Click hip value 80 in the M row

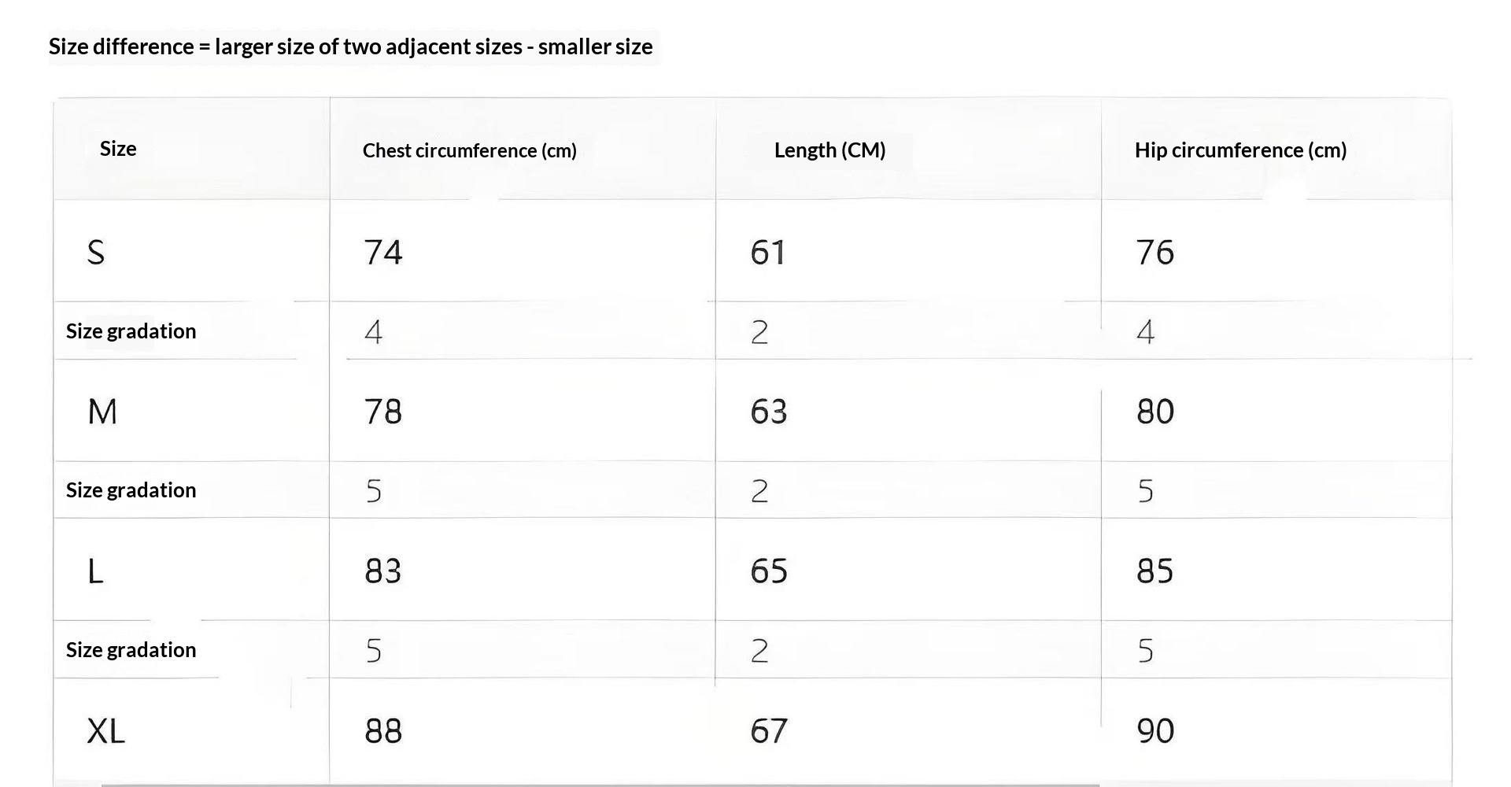(x=1155, y=412)
